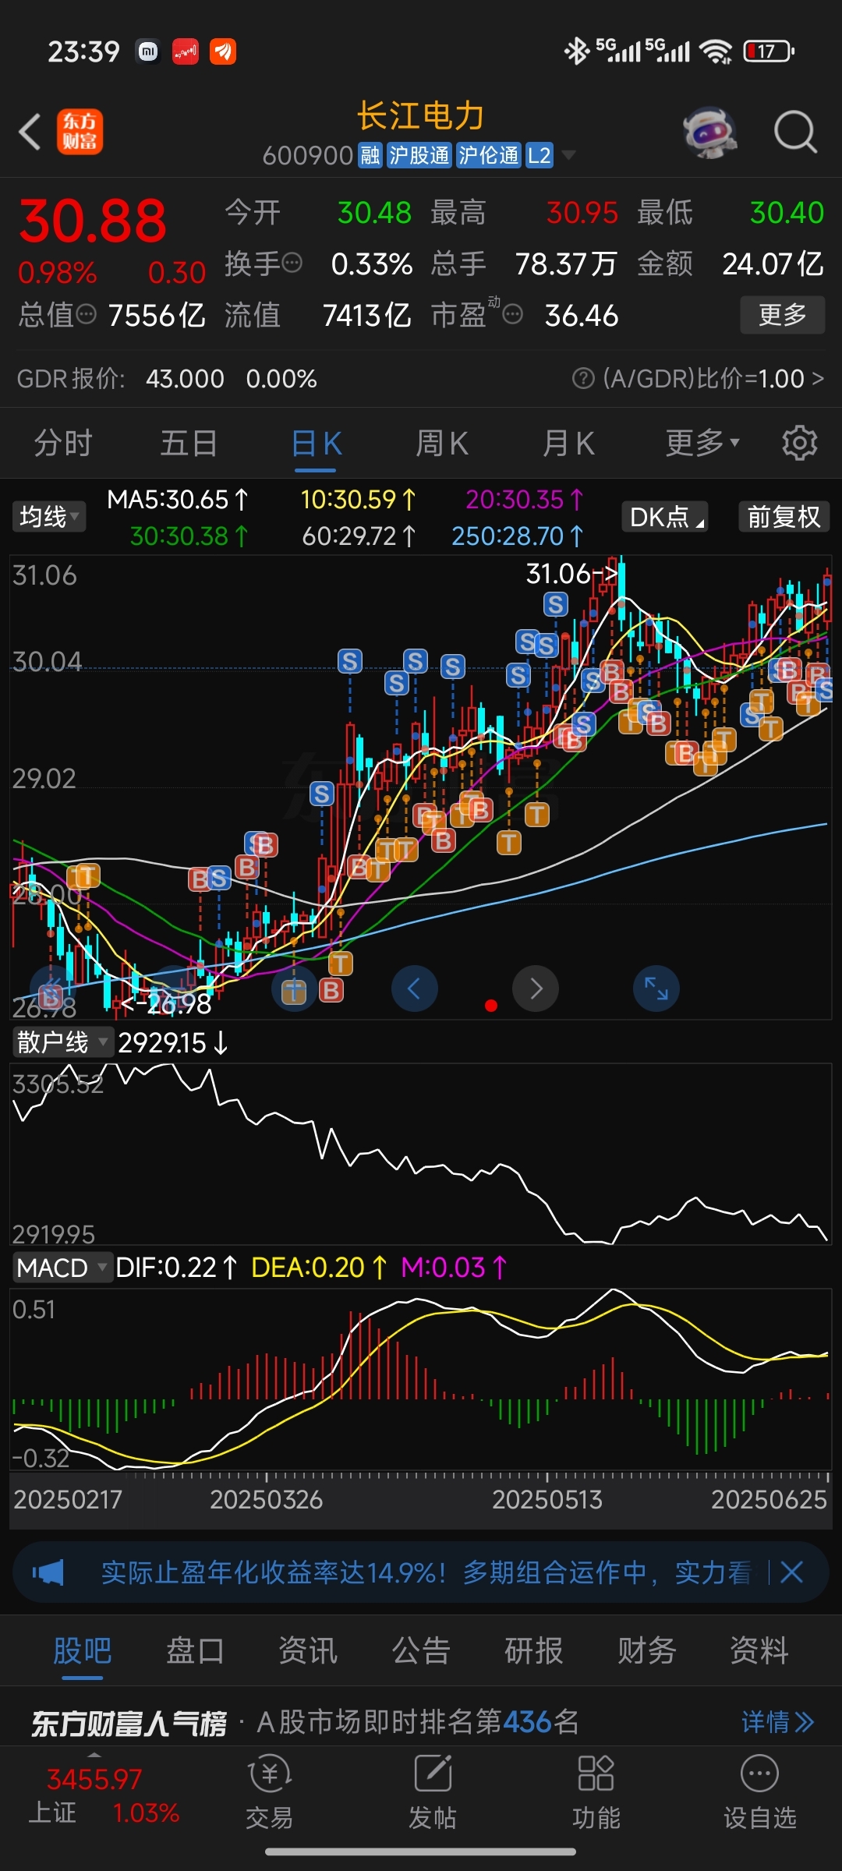Open the robot assistant avatar

(710, 132)
